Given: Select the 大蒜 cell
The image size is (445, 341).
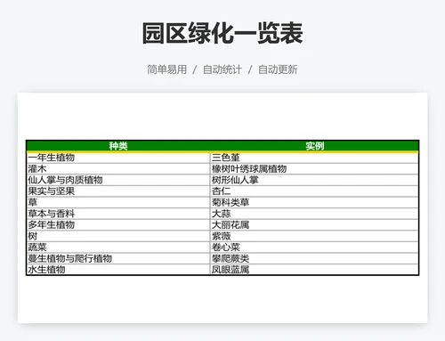Looking at the screenshot, I should pos(314,214).
